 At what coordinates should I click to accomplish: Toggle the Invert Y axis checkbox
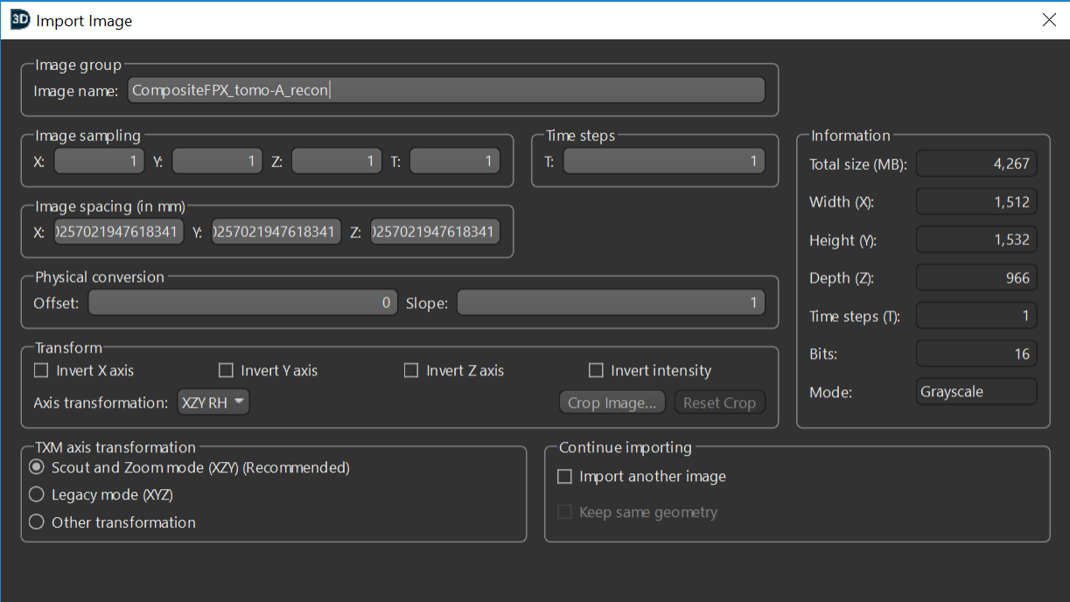[226, 371]
